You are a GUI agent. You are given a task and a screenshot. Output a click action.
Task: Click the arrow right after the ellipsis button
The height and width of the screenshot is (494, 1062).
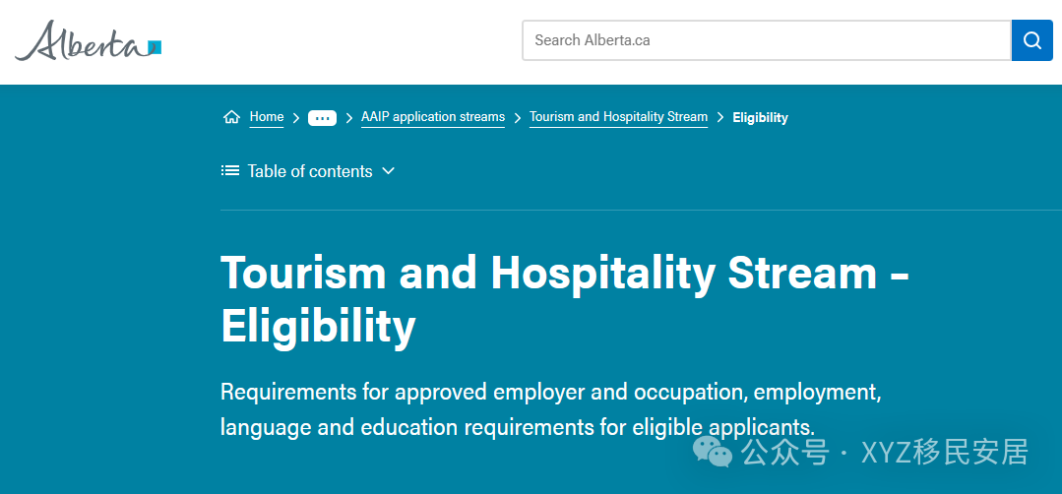[349, 118]
